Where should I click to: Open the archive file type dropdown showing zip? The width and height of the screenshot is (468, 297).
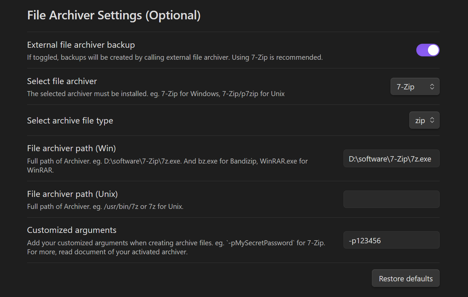point(424,120)
